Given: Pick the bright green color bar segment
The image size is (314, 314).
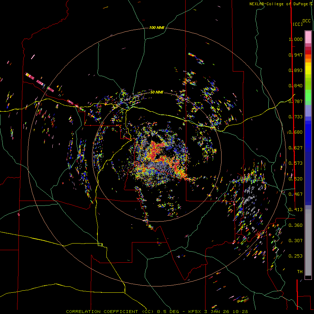Looking at the screenshot, I should click(x=308, y=95).
